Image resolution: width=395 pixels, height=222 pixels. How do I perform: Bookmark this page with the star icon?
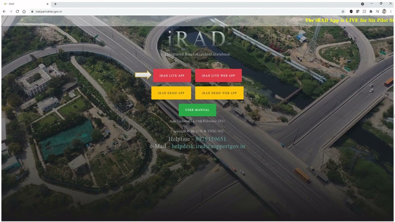343,11
